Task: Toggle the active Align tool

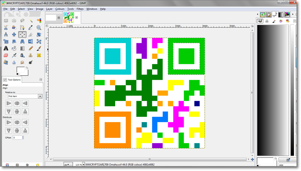Action: pyautogui.click(x=22, y=34)
